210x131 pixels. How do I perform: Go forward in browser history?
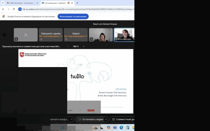pyautogui.click(x=8, y=9)
